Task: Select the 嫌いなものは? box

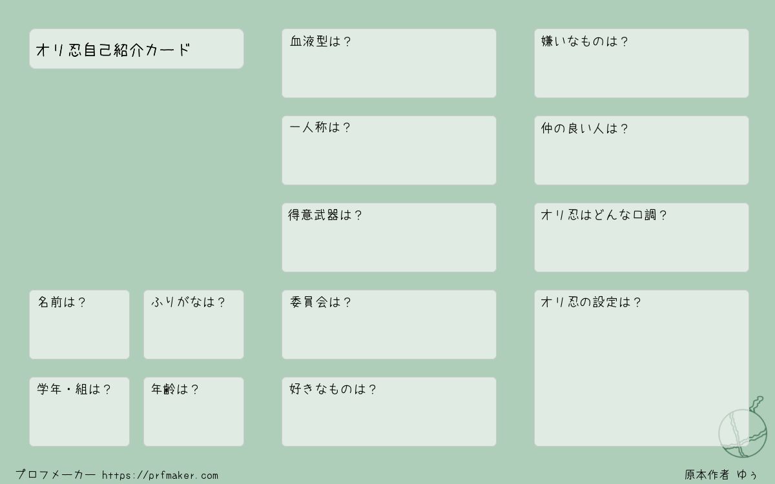Action: click(x=641, y=63)
